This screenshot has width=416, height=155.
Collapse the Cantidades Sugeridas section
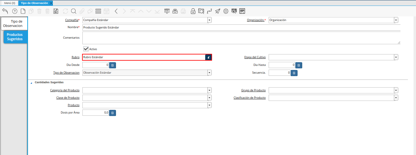pyautogui.click(x=31, y=83)
